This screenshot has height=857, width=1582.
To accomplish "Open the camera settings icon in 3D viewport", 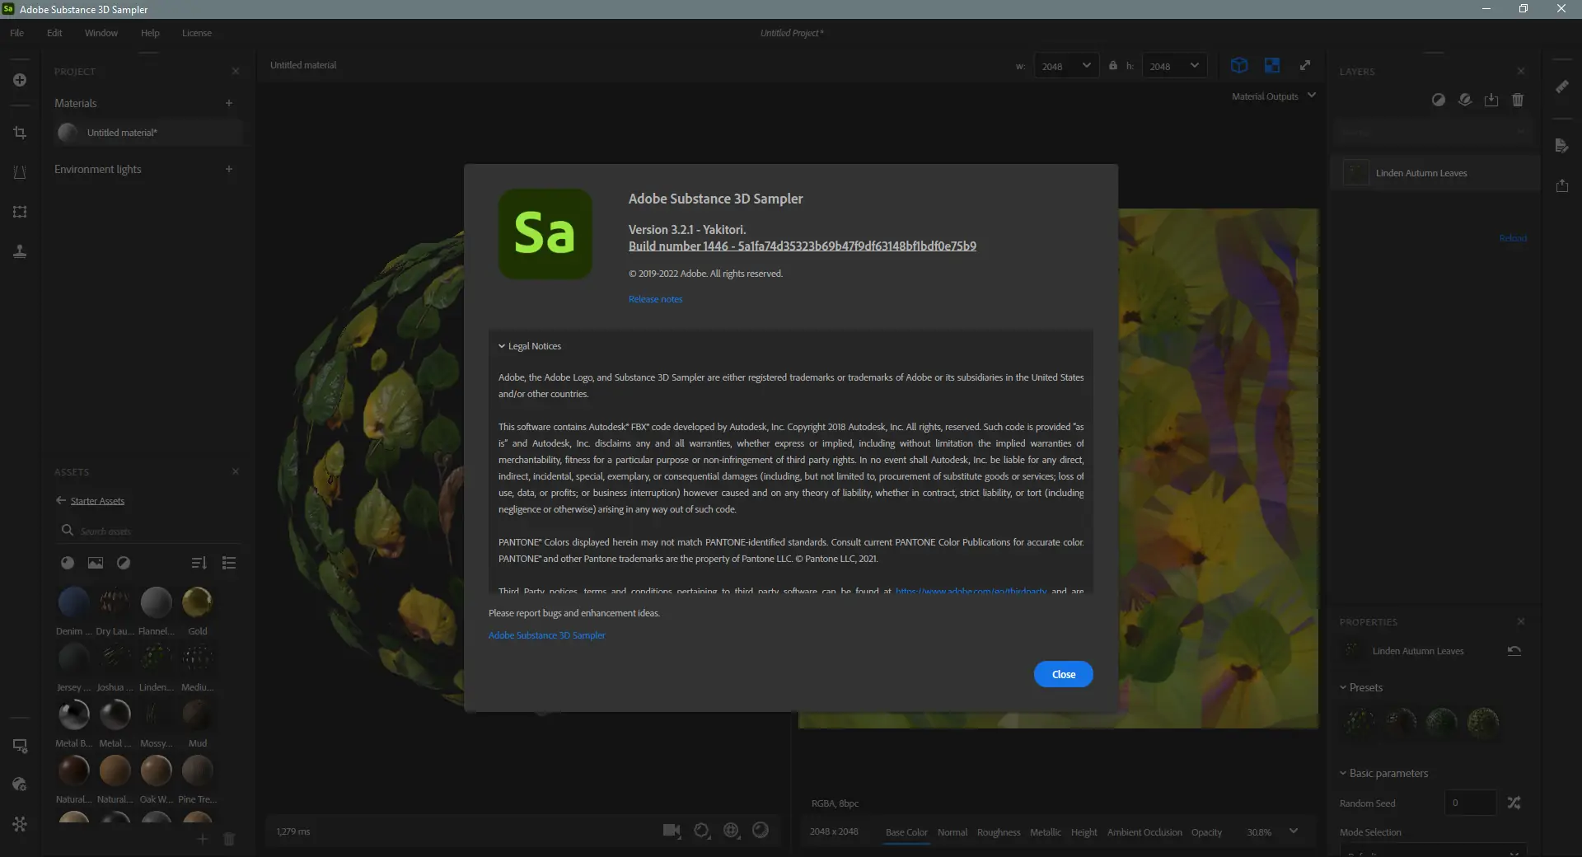I will [672, 831].
